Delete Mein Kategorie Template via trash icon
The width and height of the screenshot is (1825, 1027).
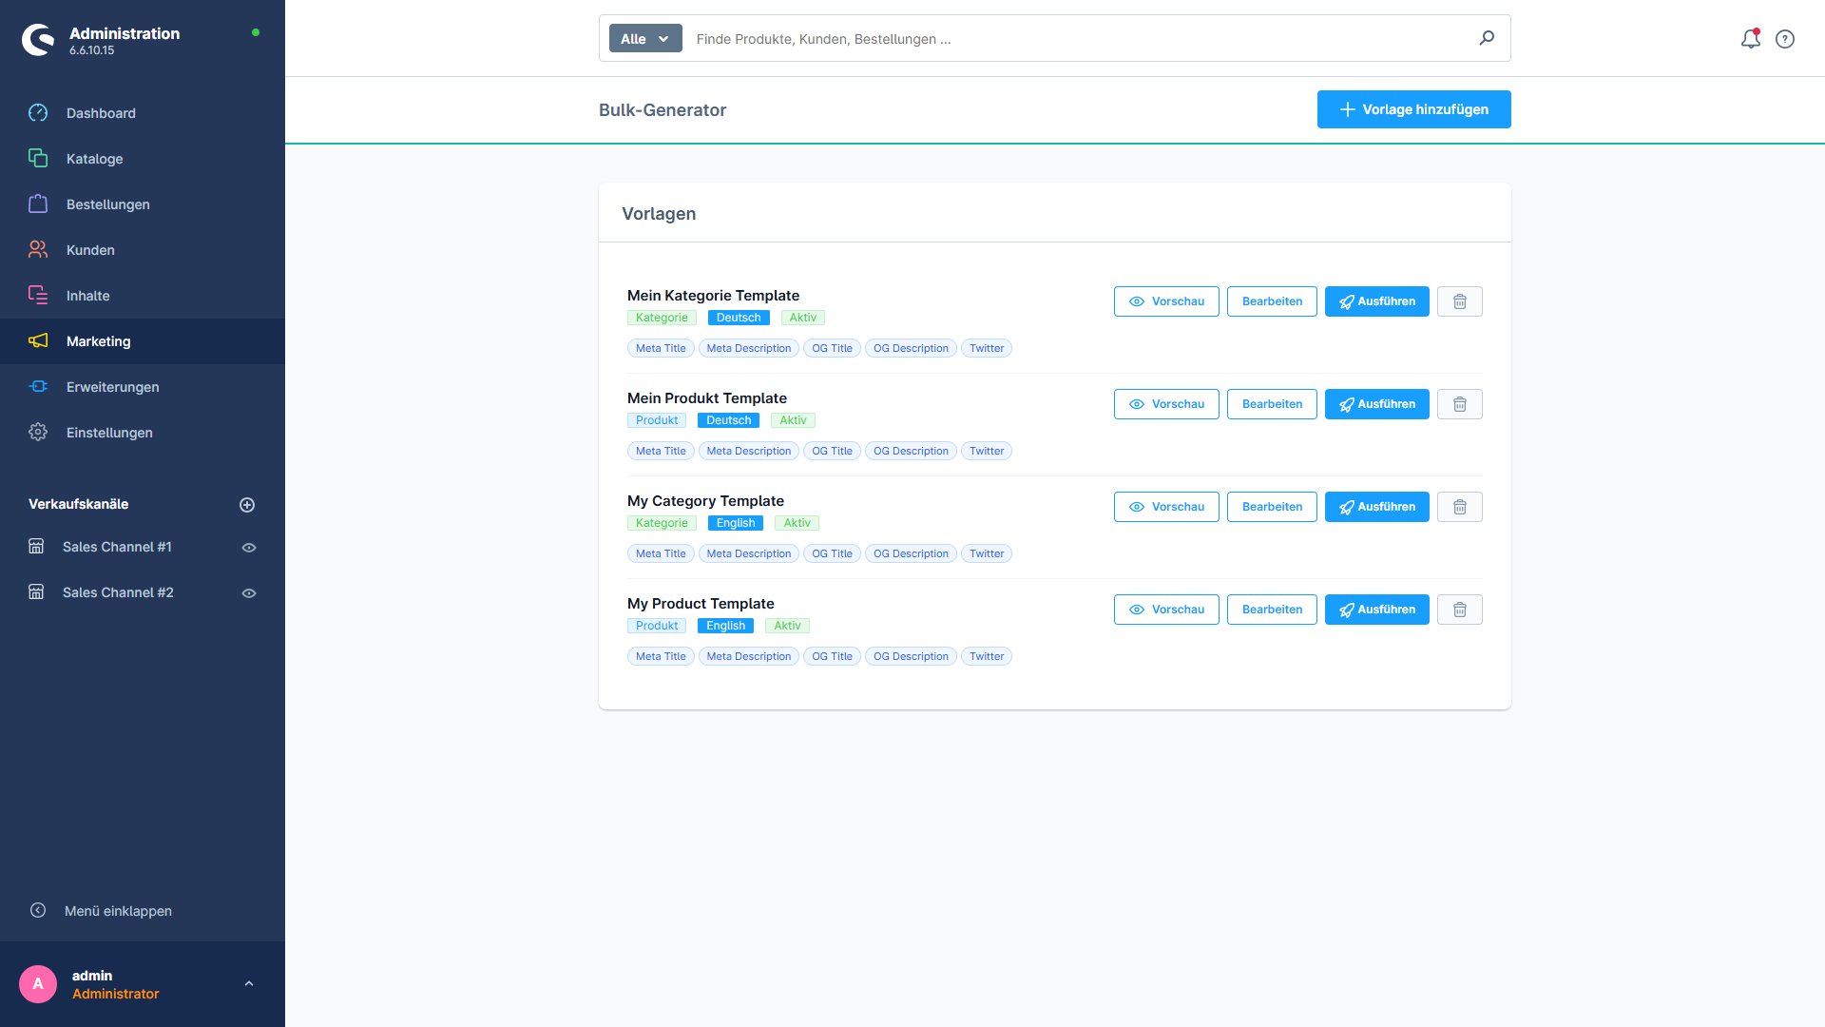coord(1459,301)
